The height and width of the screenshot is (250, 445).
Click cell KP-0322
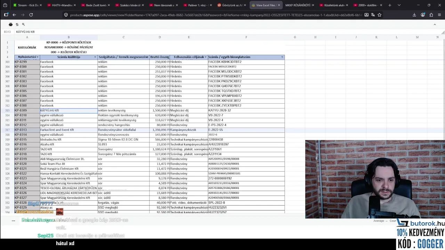point(27,174)
